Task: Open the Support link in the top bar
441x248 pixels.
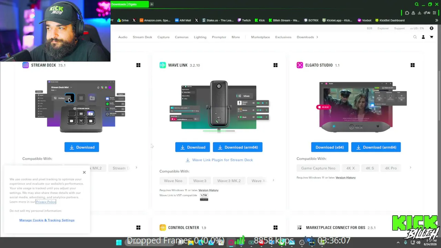Action: [x=399, y=28]
